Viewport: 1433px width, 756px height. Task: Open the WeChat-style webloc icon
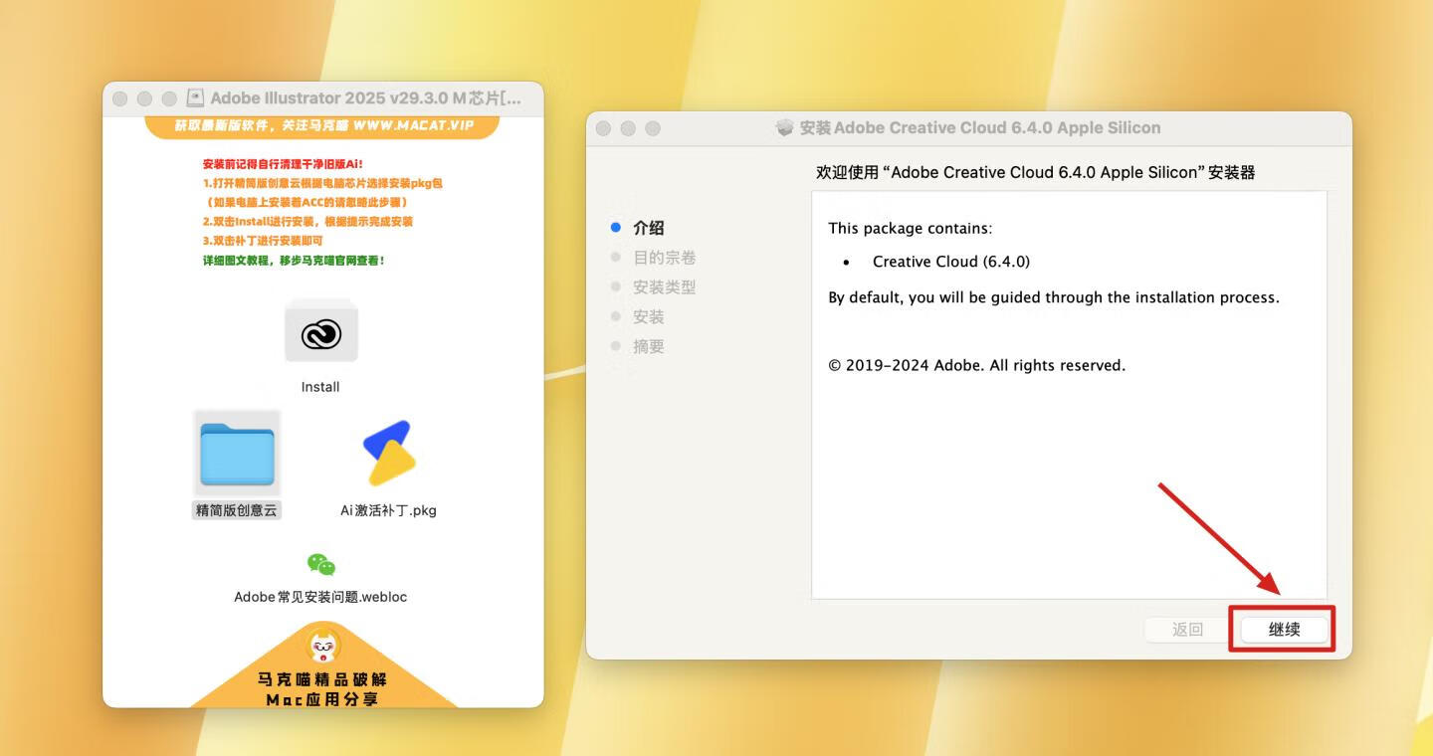[x=320, y=565]
